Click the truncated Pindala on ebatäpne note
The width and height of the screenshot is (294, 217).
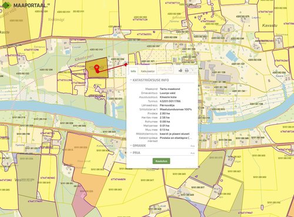(176, 138)
